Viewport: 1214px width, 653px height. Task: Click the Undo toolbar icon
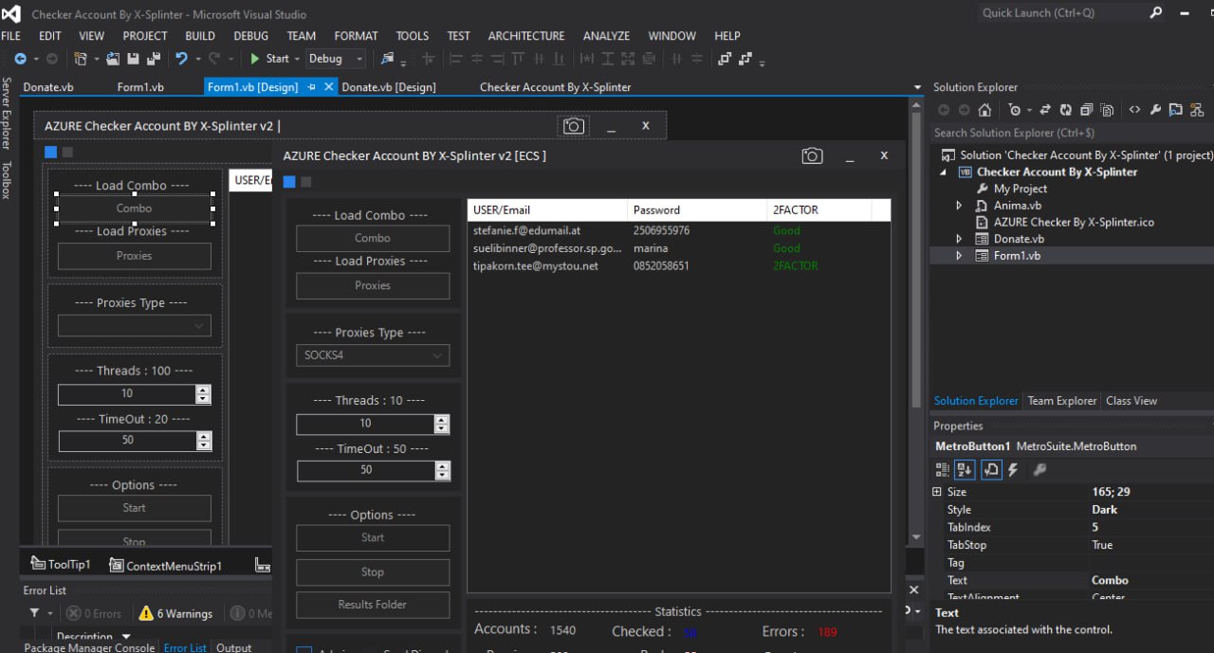pyautogui.click(x=180, y=59)
